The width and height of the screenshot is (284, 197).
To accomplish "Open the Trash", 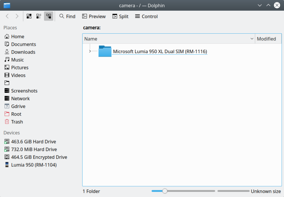I will click(14, 122).
